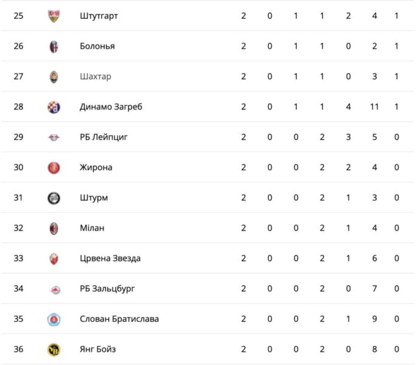
Task: Open the Шахтар team link
Action: click(x=95, y=77)
